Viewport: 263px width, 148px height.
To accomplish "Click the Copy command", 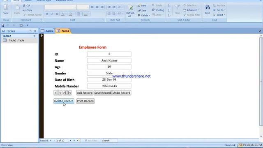I will 28,10.
